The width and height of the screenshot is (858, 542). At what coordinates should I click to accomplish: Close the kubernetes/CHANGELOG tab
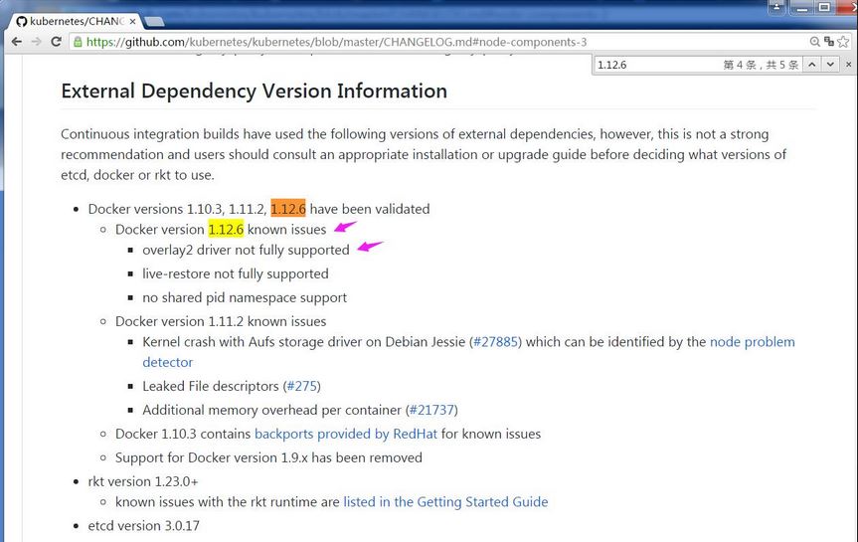coord(132,21)
